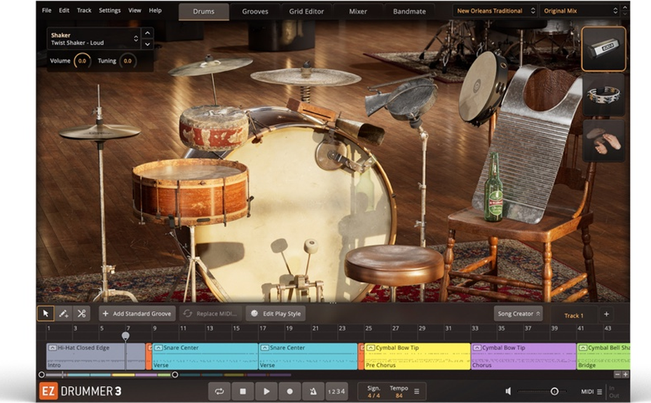Image resolution: width=651 pixels, height=403 pixels.
Task: Open the New Orleans Traditional kit dropdown
Action: pyautogui.click(x=495, y=11)
